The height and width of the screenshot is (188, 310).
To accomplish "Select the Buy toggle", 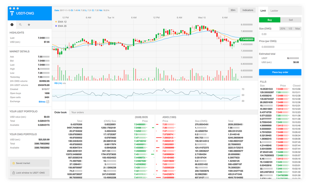I will [x=270, y=20].
